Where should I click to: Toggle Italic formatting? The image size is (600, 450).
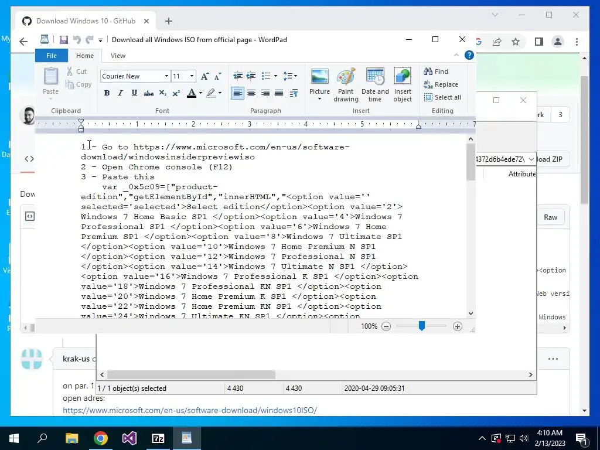click(121, 93)
